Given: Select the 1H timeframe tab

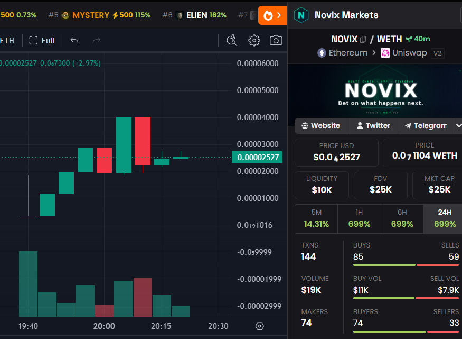Looking at the screenshot, I should point(359,219).
